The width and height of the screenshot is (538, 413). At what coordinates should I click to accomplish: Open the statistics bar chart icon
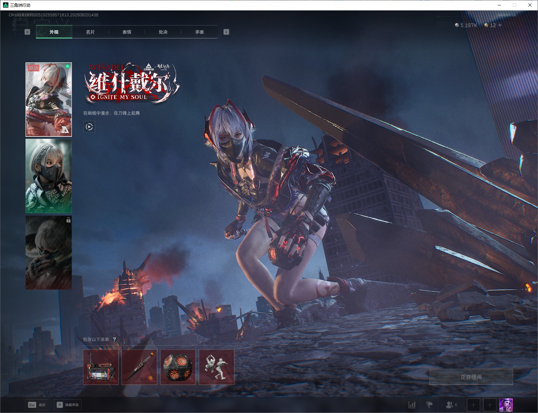(412, 405)
